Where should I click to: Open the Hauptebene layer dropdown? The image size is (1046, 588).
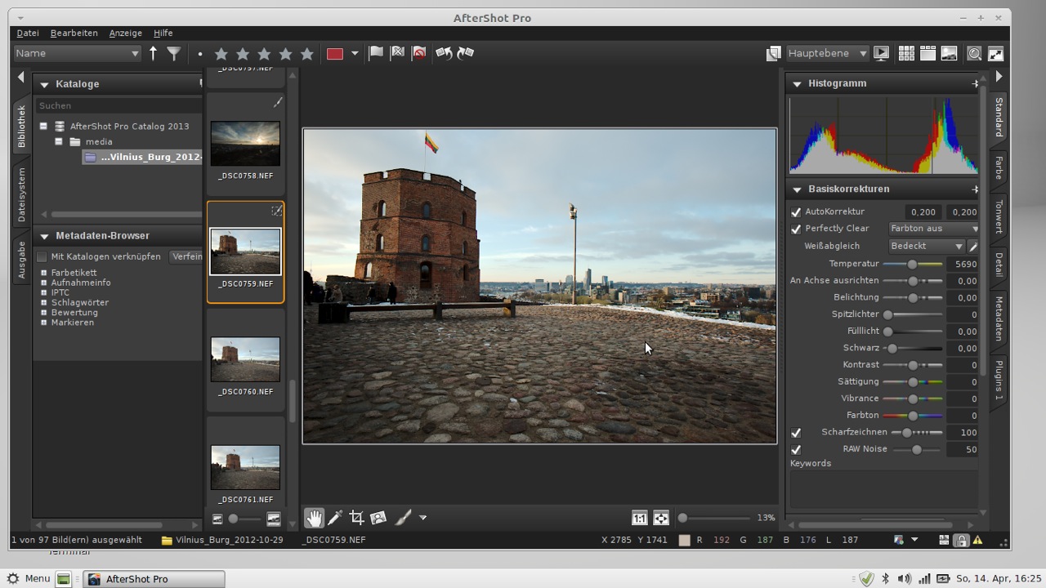click(827, 53)
